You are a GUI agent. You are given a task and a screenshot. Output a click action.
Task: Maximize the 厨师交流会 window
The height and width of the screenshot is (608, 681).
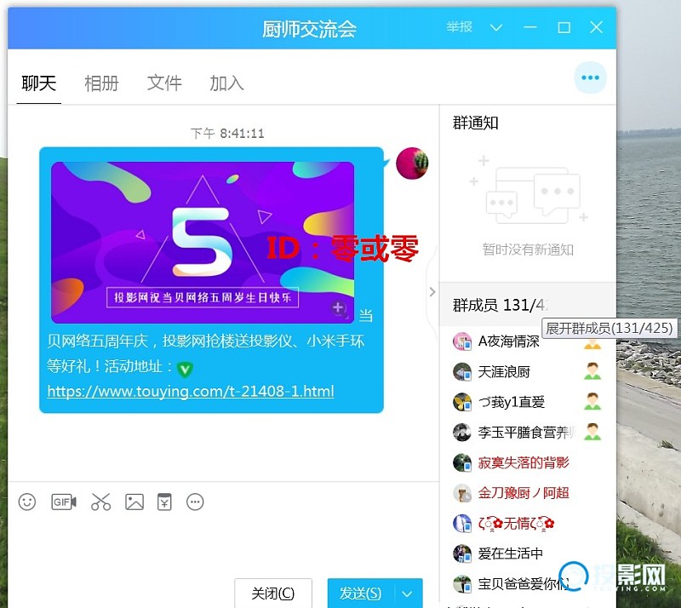564,28
